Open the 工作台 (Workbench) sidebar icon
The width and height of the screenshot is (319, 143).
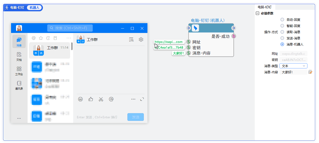tap(19, 70)
